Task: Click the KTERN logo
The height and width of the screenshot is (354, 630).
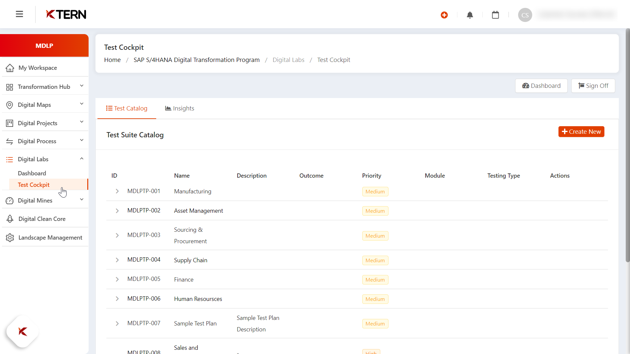Action: click(66, 14)
